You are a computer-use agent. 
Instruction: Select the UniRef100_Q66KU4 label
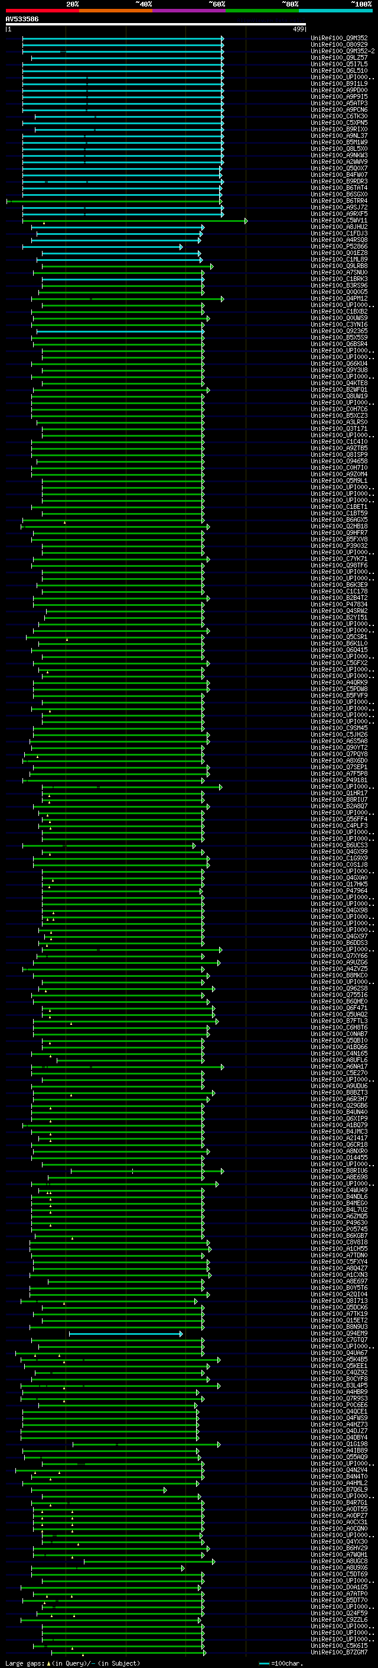pos(339,363)
